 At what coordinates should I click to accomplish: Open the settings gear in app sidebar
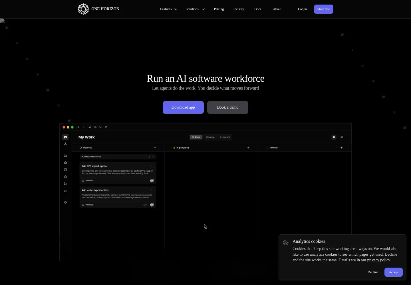click(65, 203)
